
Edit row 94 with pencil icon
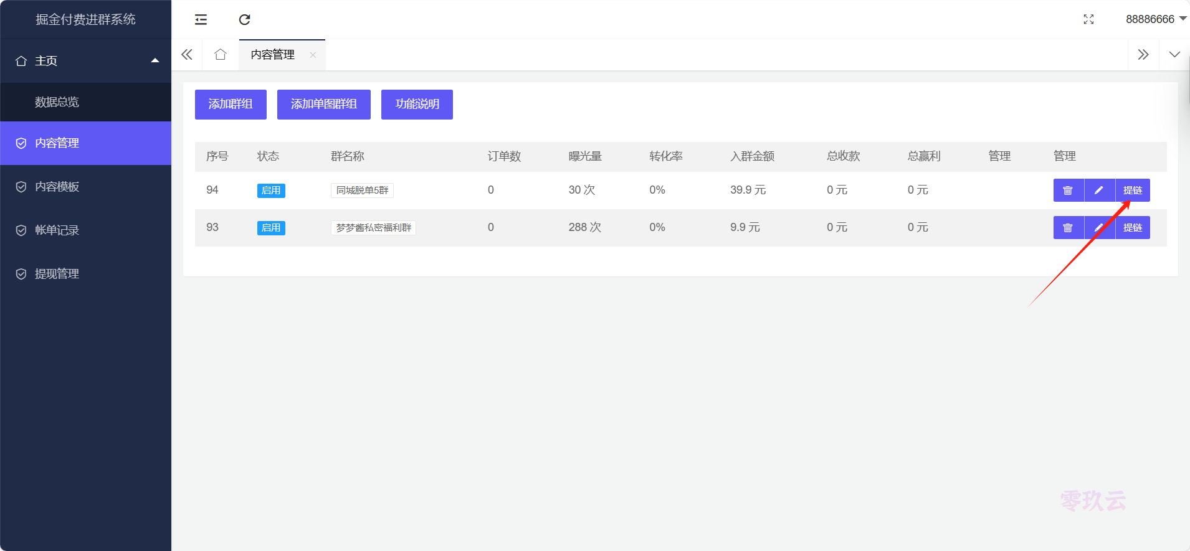[x=1100, y=191]
